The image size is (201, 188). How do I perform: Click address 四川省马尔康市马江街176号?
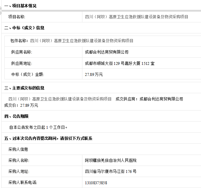111,171
